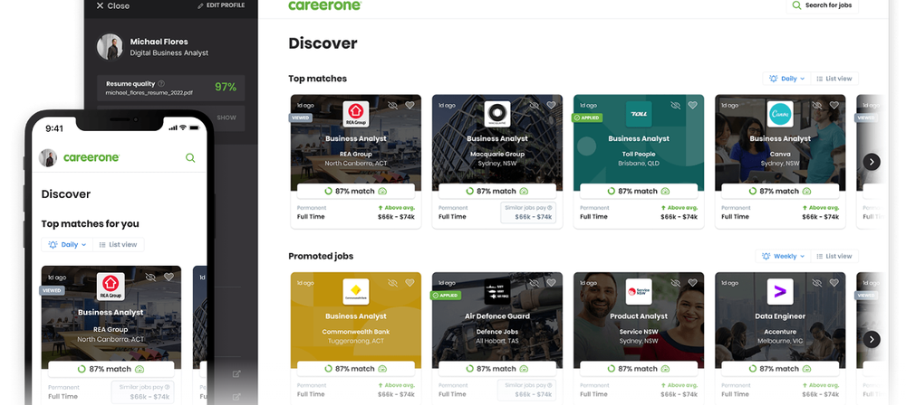Hide the Air Defence Guard job card
The height and width of the screenshot is (405, 906).
pyautogui.click(x=535, y=283)
